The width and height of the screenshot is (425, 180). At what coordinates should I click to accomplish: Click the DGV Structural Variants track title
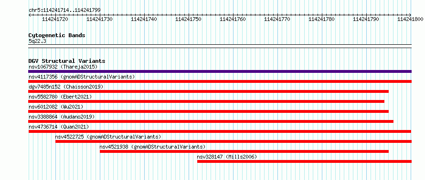point(67,61)
